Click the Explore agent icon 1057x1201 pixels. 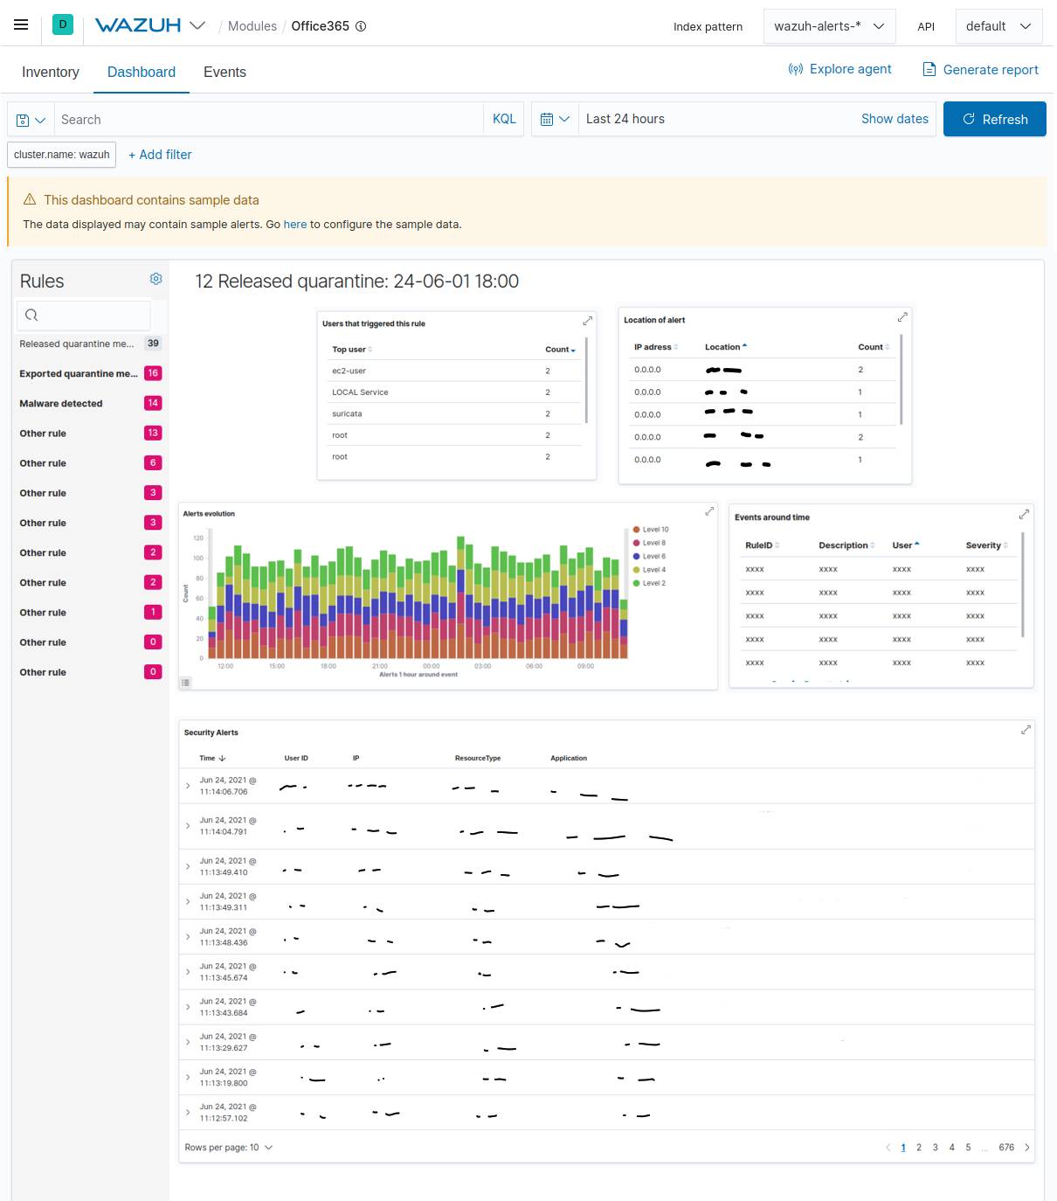(795, 69)
